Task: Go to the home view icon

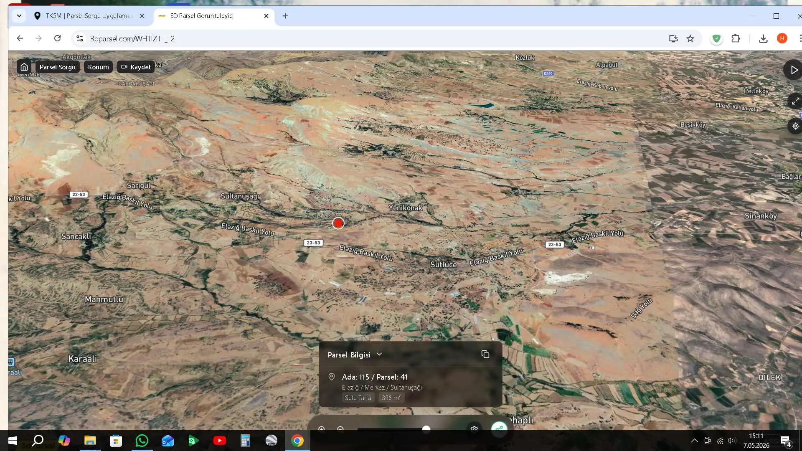Action: tap(24, 67)
